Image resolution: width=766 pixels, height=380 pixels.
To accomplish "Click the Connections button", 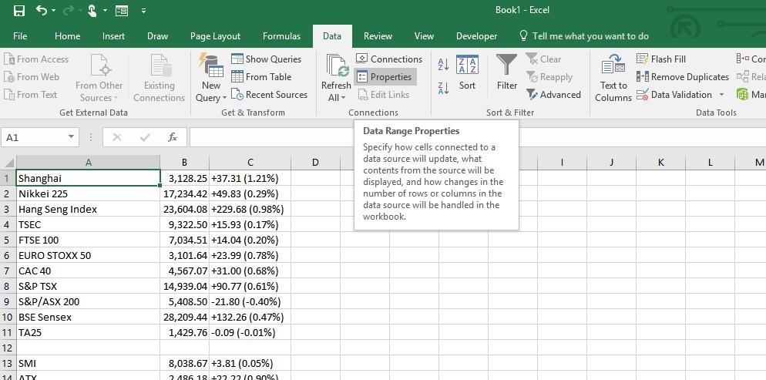I will tap(389, 59).
